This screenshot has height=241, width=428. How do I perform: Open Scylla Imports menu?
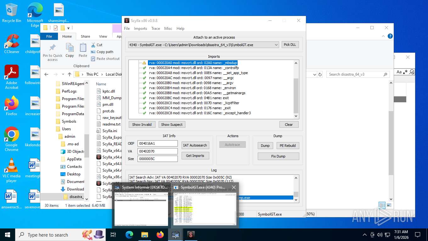click(140, 28)
